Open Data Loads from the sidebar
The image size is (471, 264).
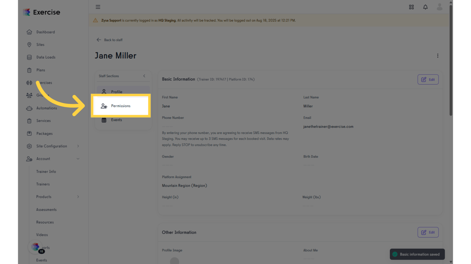pos(46,57)
